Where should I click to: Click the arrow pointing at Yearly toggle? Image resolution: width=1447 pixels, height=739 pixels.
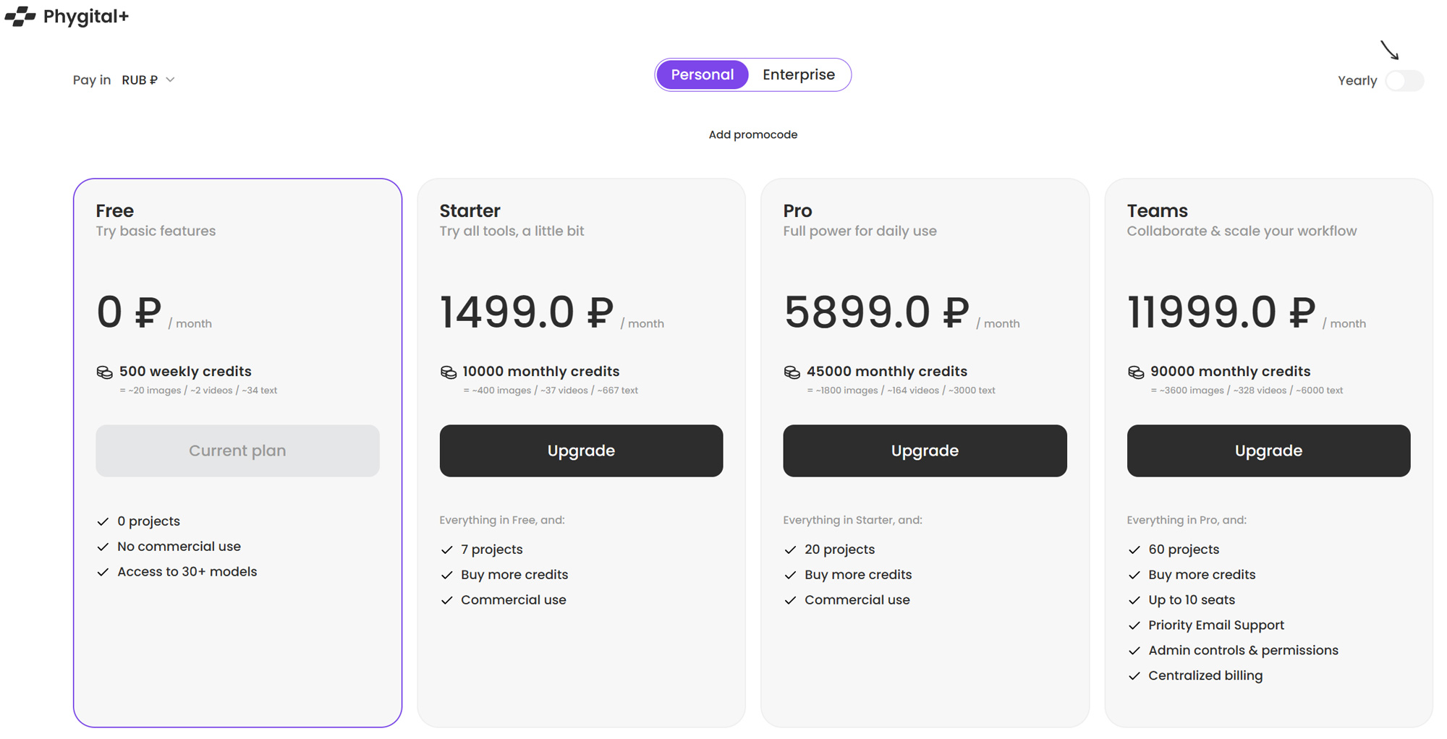click(x=1390, y=50)
